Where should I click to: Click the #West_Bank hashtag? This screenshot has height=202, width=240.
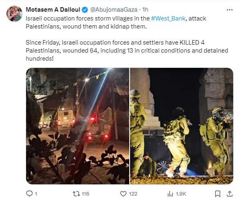pyautogui.click(x=168, y=18)
